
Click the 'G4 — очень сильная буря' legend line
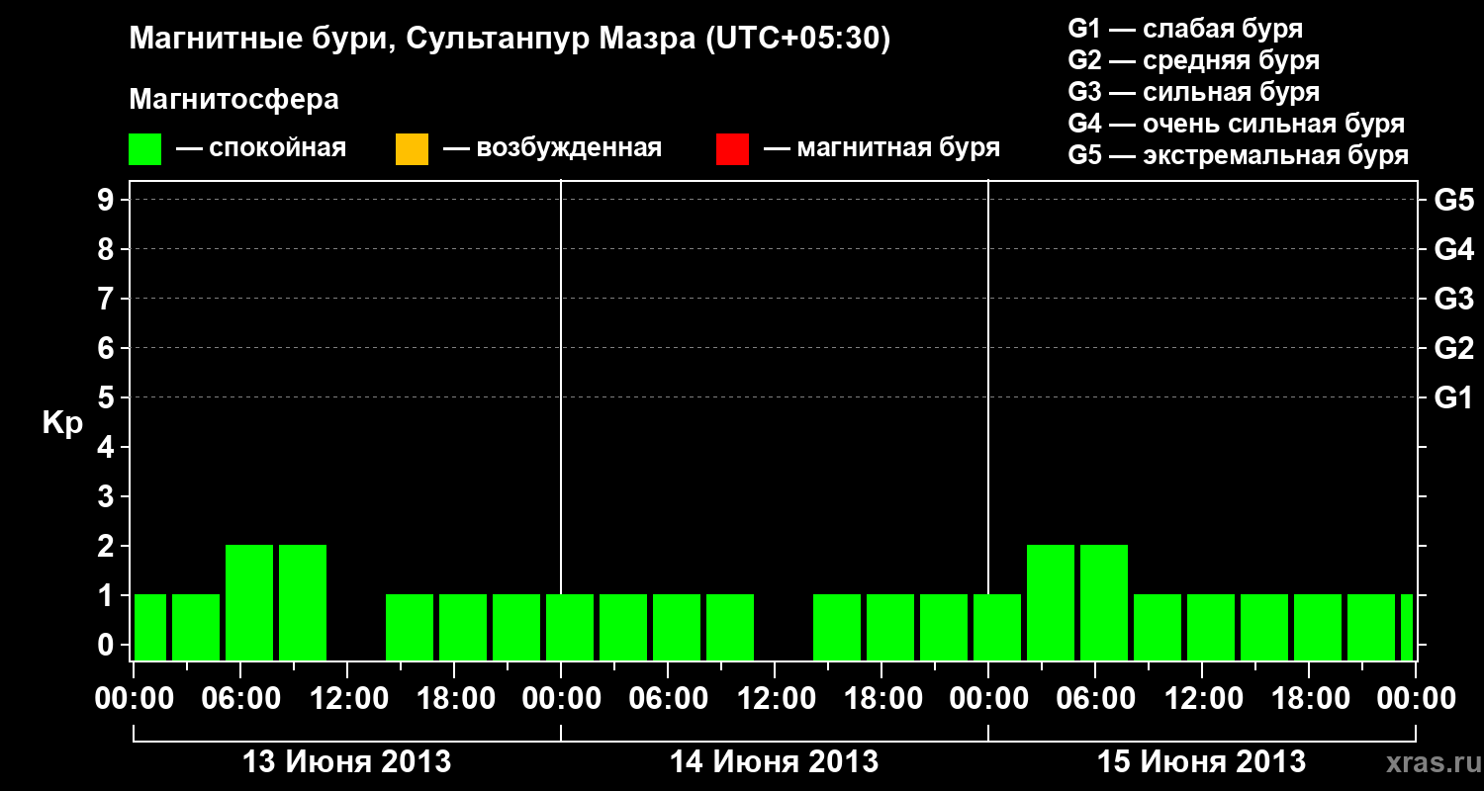click(1237, 124)
